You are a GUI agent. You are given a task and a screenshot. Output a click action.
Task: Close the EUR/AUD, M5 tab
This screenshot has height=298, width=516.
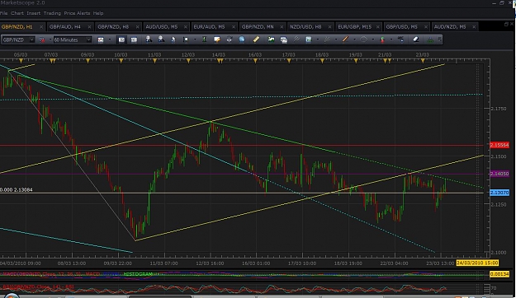(234, 27)
